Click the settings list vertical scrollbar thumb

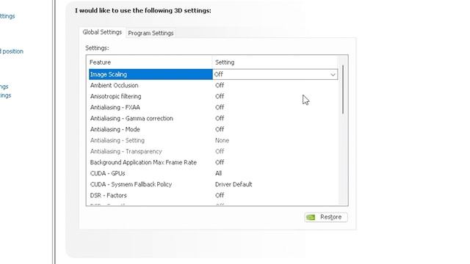point(343,89)
